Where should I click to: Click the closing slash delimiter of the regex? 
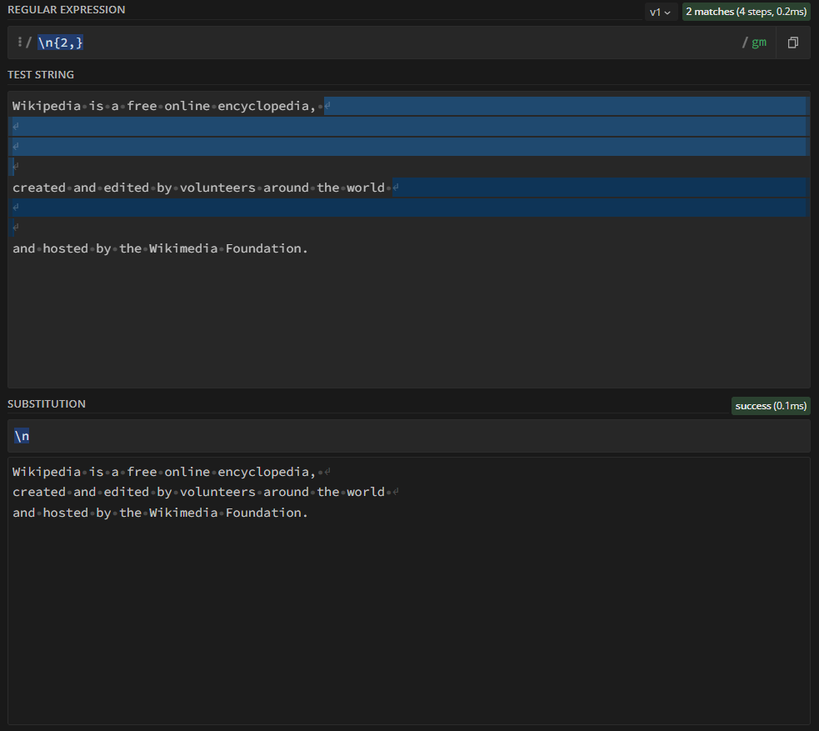(x=745, y=42)
